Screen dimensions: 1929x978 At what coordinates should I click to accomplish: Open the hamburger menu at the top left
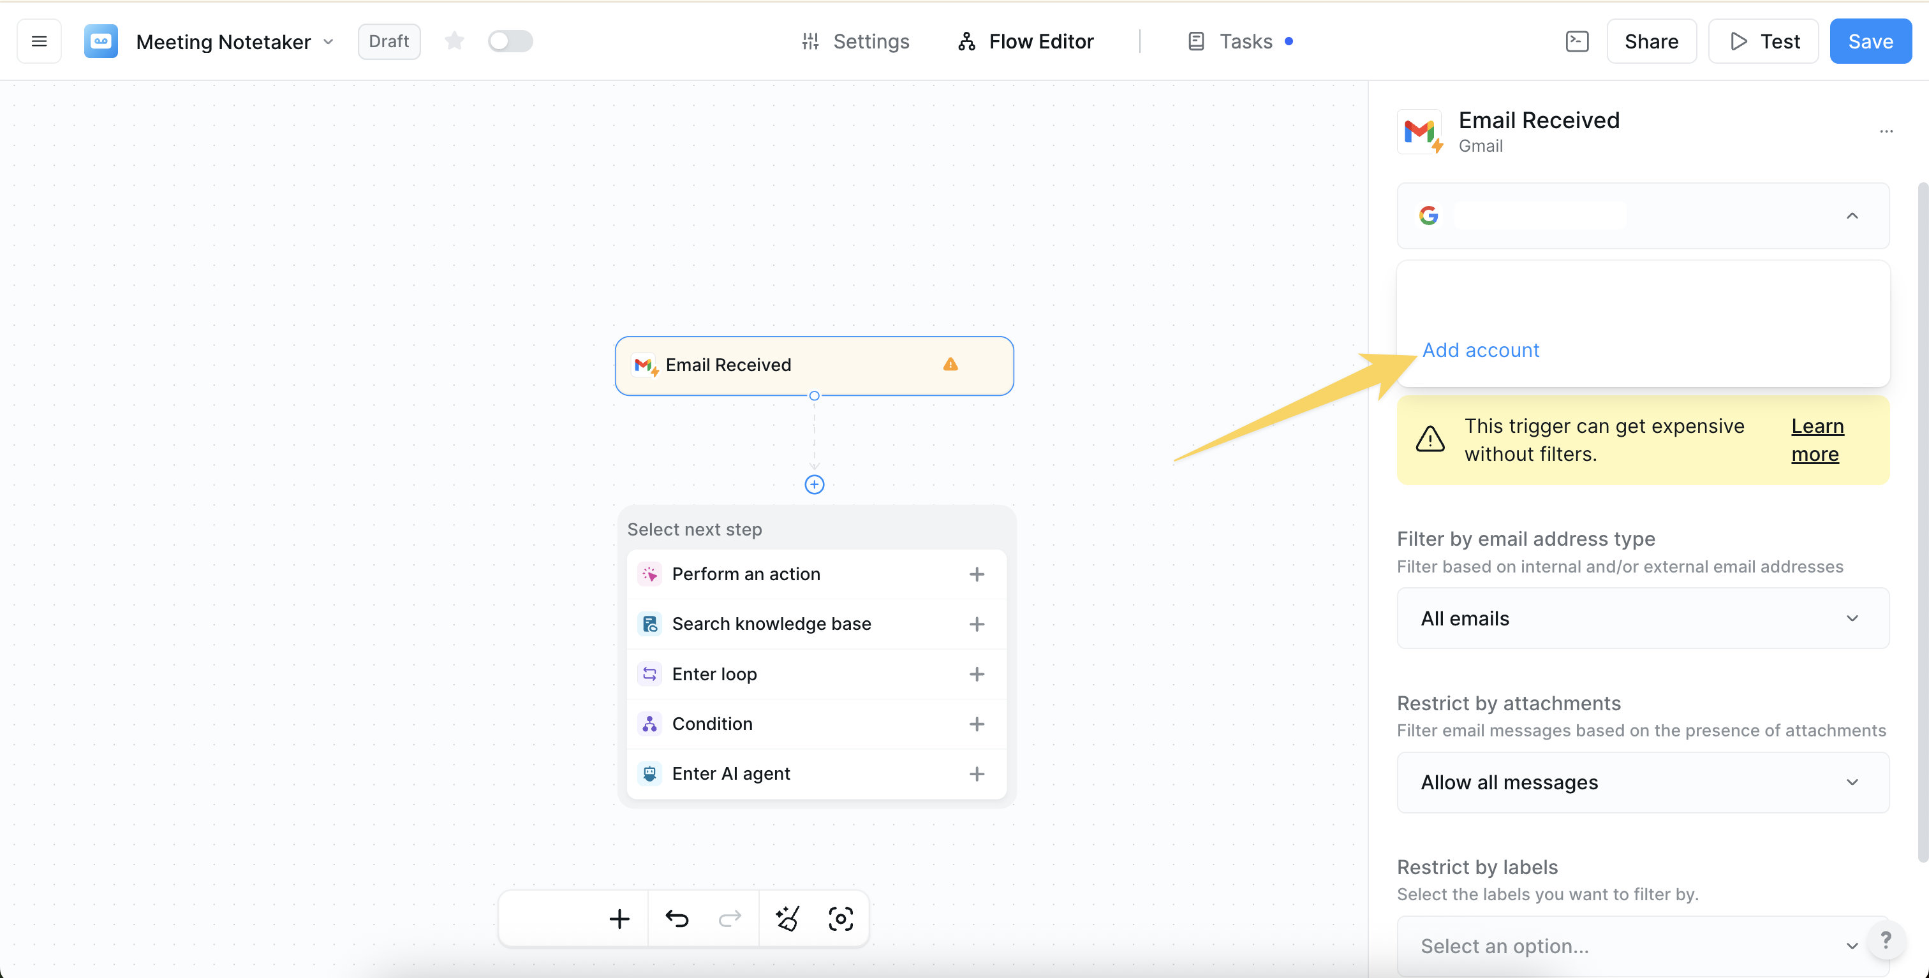pyautogui.click(x=38, y=41)
